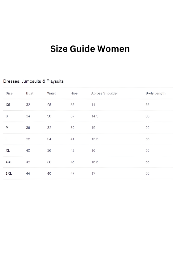Select the hips value 47
The image size is (173, 259).
(x=72, y=173)
